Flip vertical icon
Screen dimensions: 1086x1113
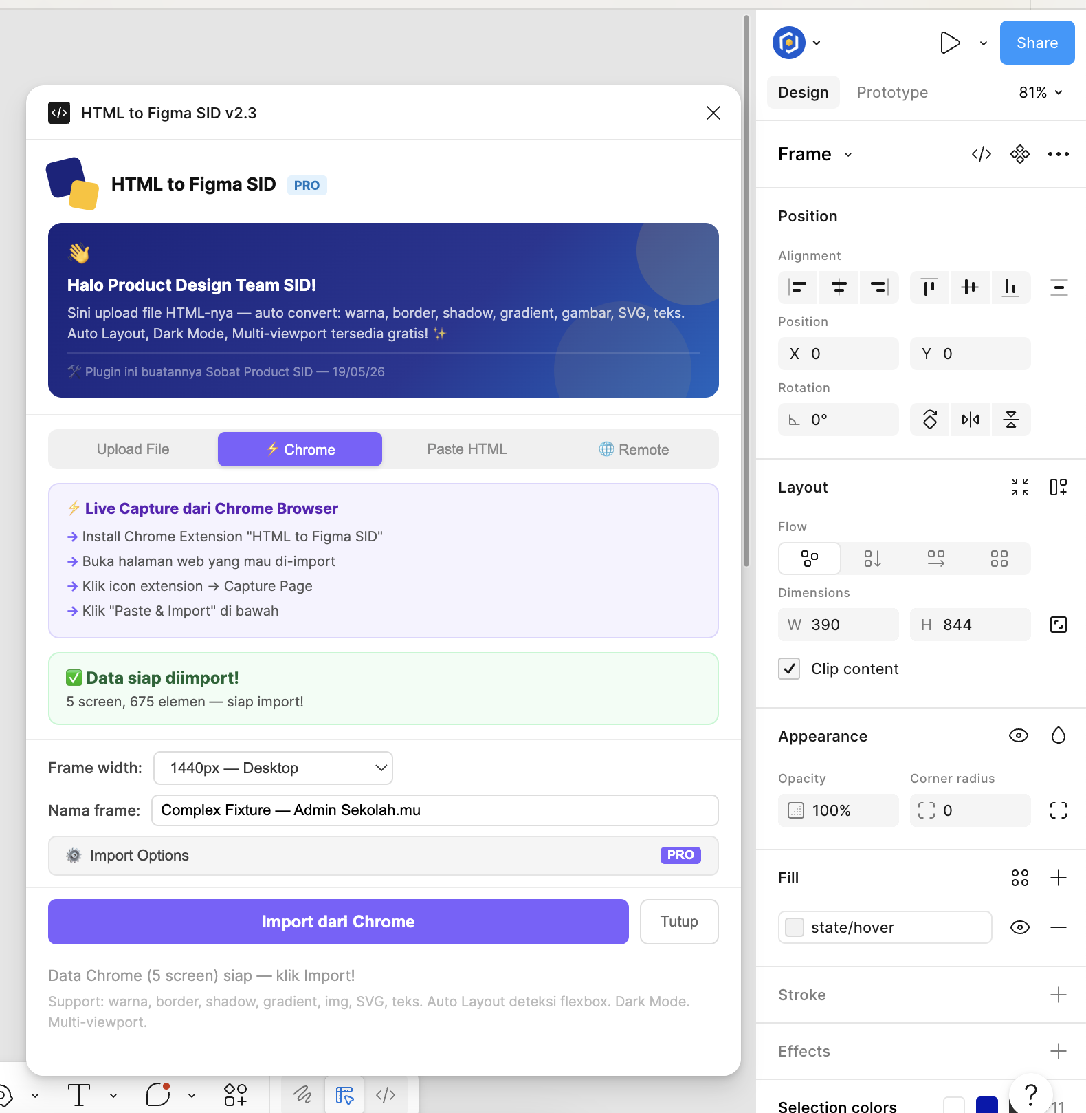[1011, 420]
